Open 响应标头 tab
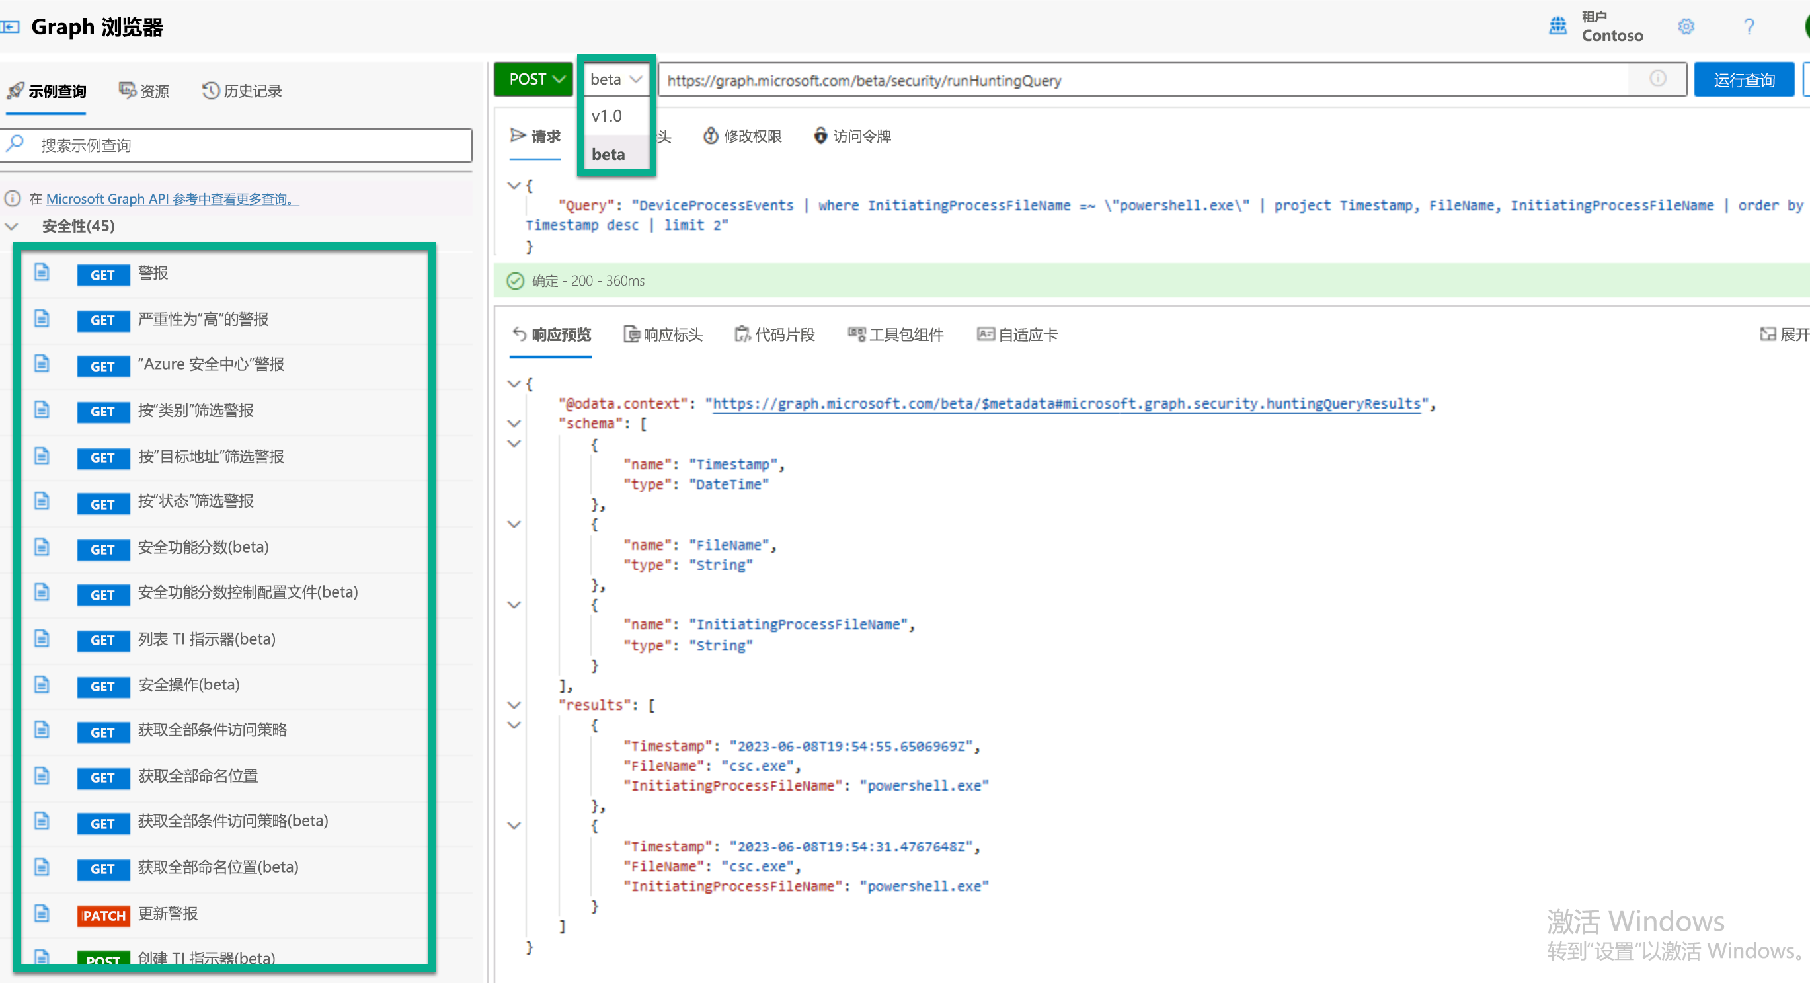 pyautogui.click(x=662, y=334)
